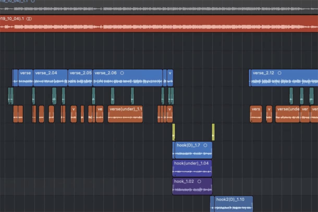This screenshot has width=318, height=212.
Task: Click the circle icon on hook(D)_1.7 region
Action: 205,145
